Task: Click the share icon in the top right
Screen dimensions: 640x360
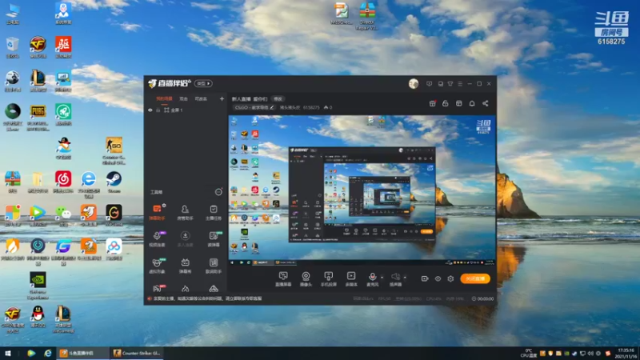Action: (x=486, y=104)
